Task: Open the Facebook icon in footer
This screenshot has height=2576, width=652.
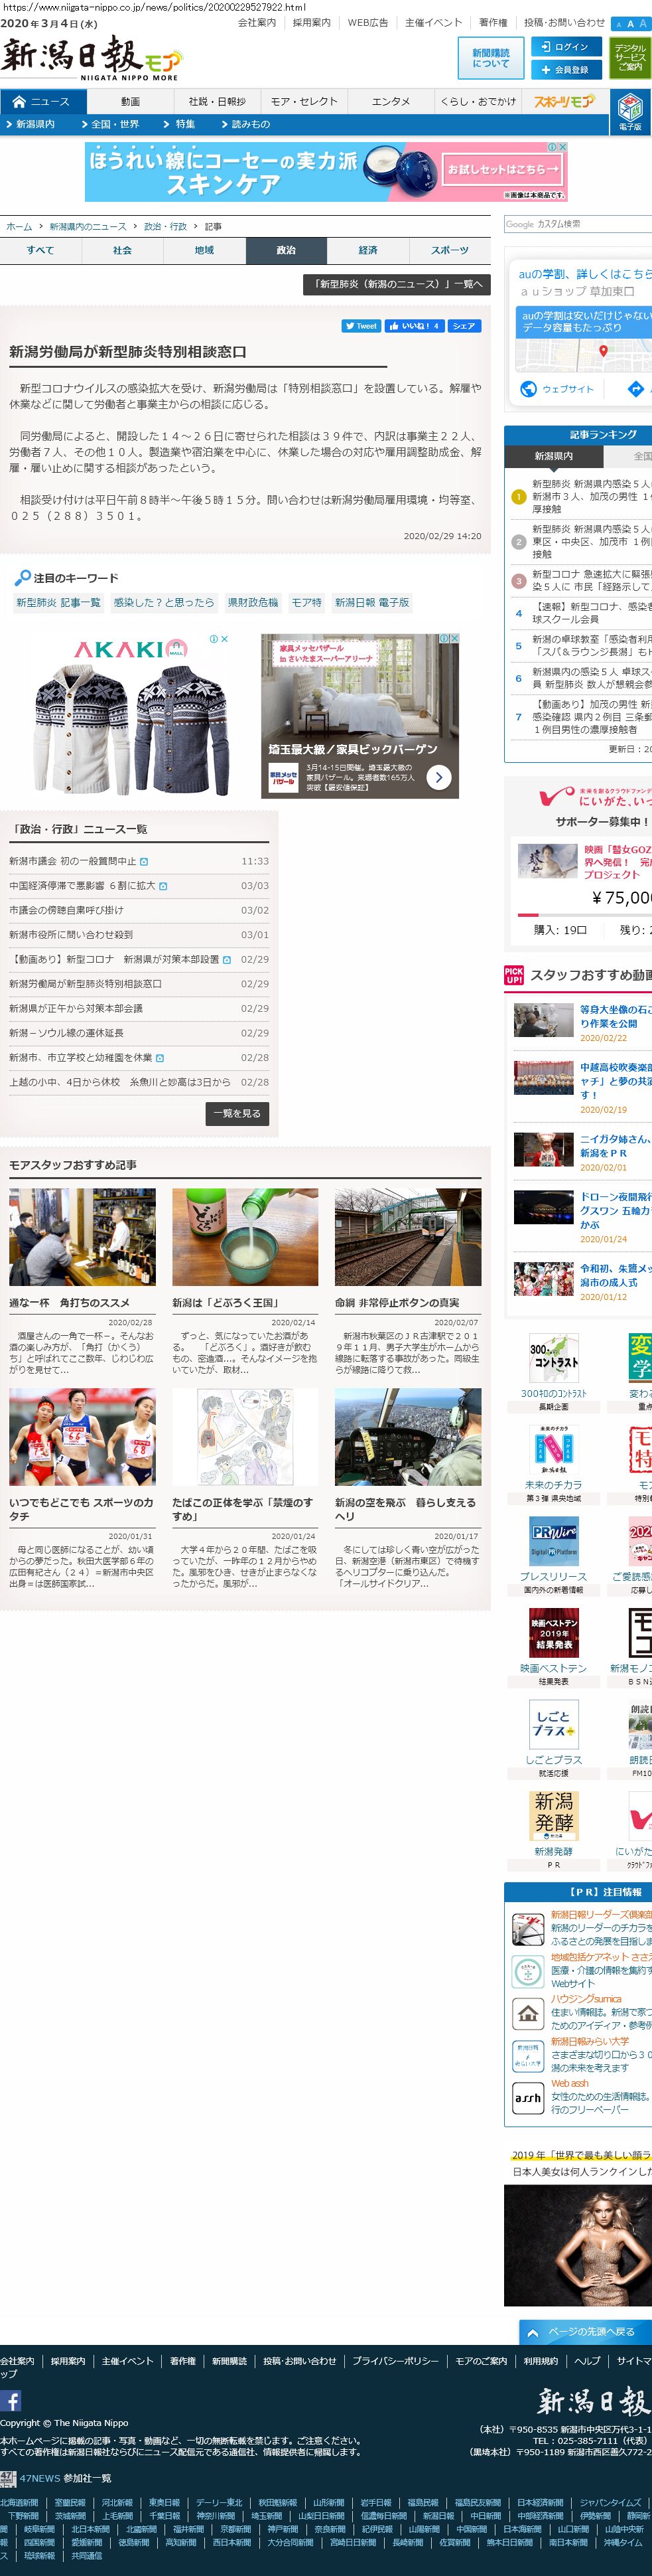Action: click(11, 2400)
